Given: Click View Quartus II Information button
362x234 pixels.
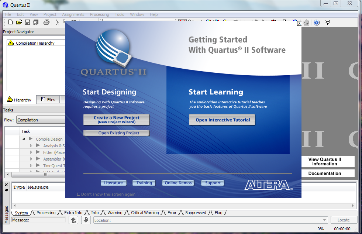Looking at the screenshot, I should coord(328,161).
